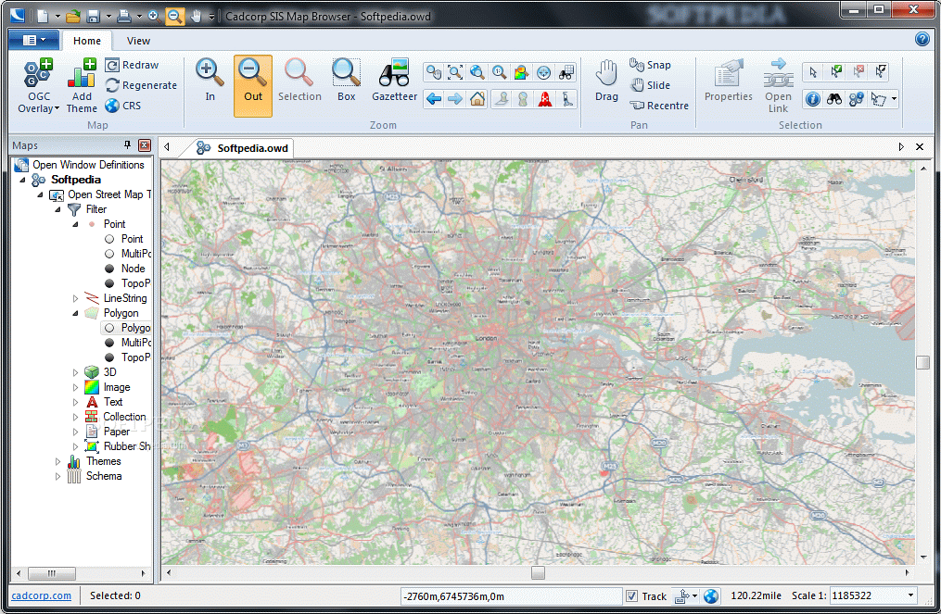The image size is (941, 614).
Task: Open the Scale combo box dropdown arrow
Action: tap(910, 595)
